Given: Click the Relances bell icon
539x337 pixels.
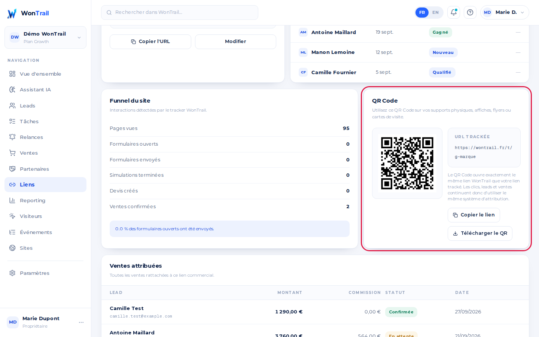Looking at the screenshot, I should (x=12, y=137).
